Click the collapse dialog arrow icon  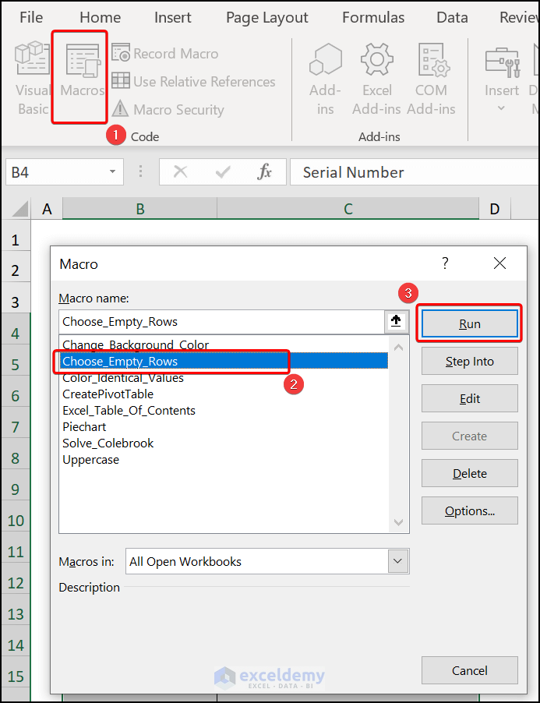(x=396, y=321)
